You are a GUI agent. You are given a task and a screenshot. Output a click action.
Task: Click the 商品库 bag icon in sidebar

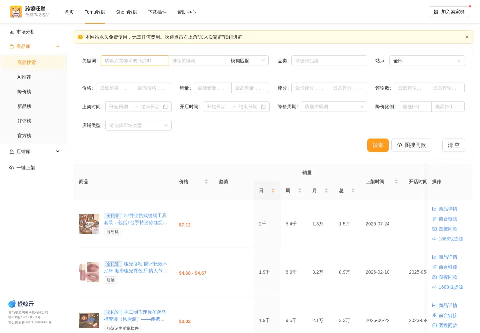click(x=12, y=46)
